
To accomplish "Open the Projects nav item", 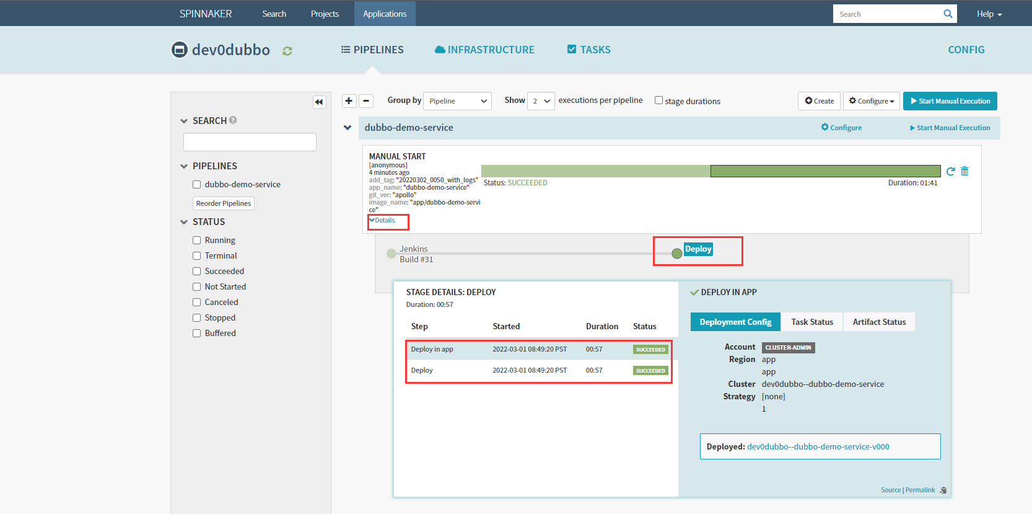I will (325, 14).
